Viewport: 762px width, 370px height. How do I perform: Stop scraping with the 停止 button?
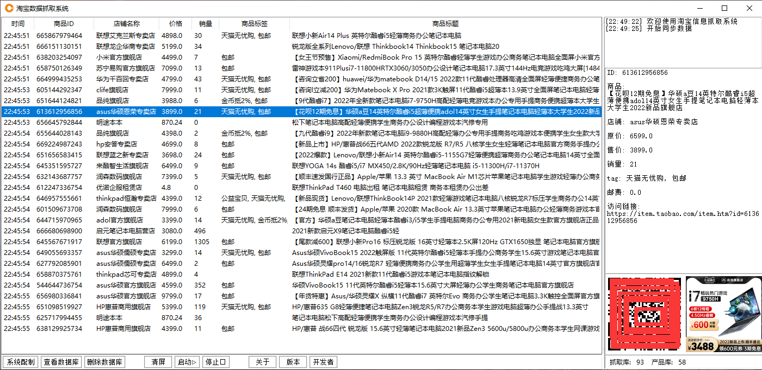click(x=215, y=362)
